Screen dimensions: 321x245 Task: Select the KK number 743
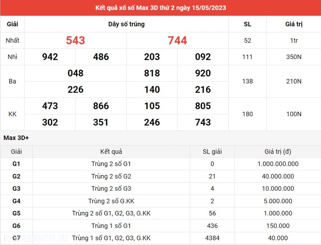click(x=203, y=122)
